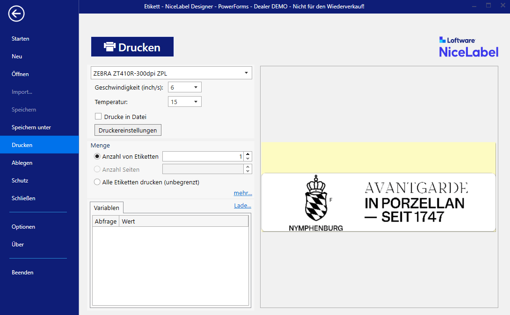The image size is (510, 315).
Task: Open Optionen from the sidebar
Action: click(x=23, y=227)
